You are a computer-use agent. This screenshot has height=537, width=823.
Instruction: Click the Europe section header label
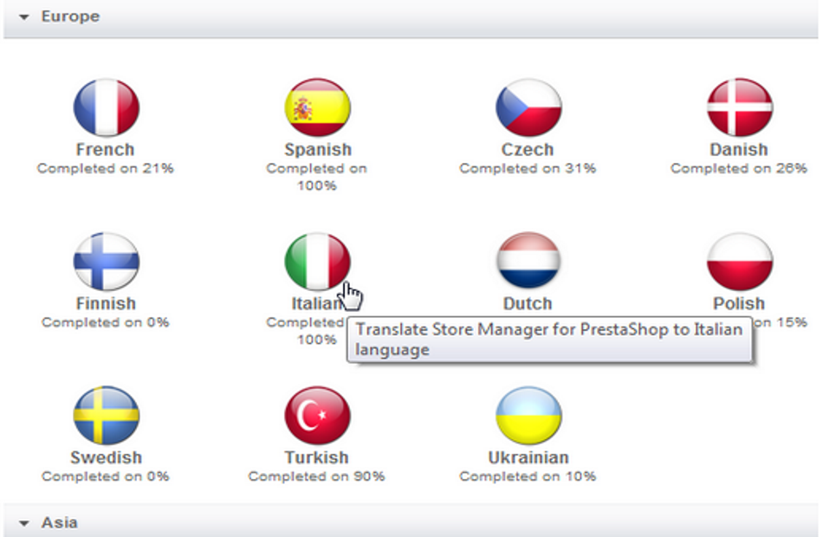(x=70, y=16)
